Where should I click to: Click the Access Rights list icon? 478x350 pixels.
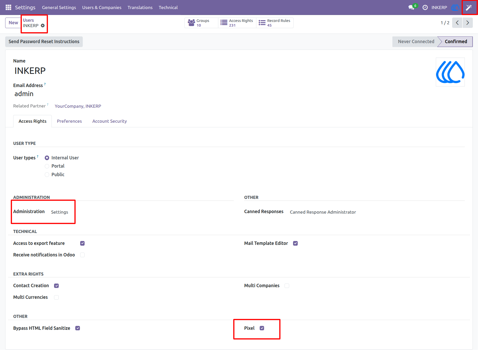click(224, 23)
